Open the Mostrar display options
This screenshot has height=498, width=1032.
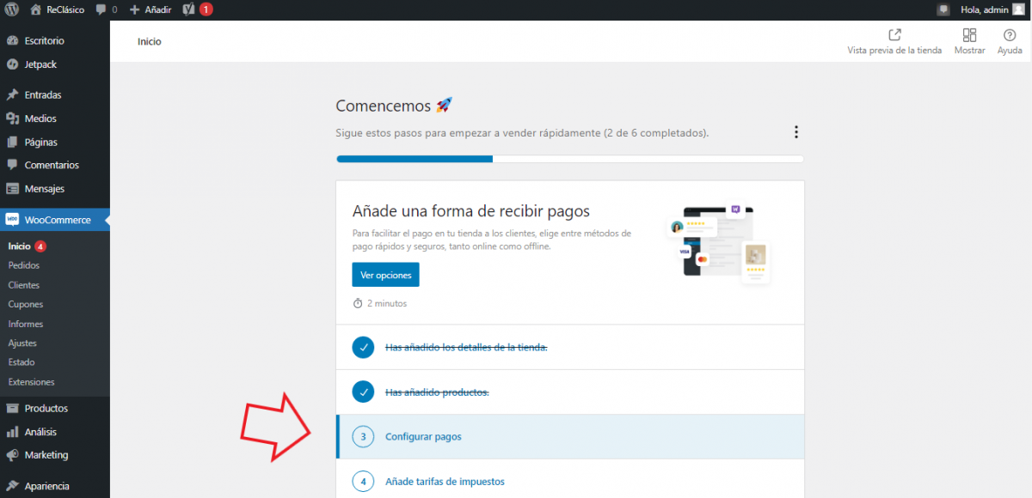click(x=969, y=41)
